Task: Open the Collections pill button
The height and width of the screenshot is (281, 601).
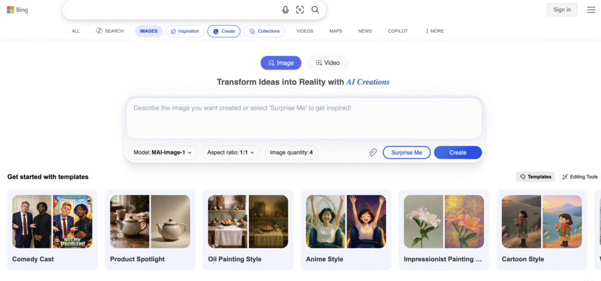Action: pyautogui.click(x=265, y=31)
